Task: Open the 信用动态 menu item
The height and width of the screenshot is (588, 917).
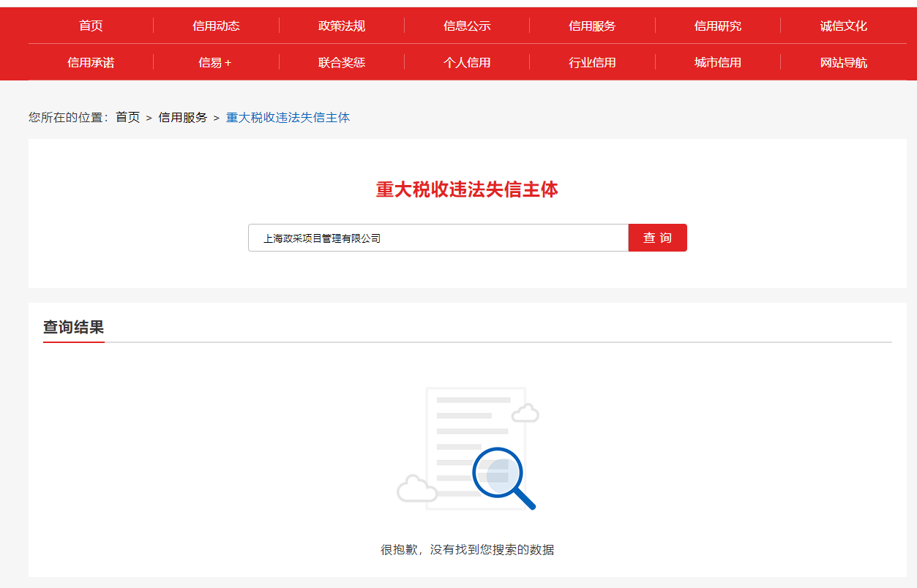Action: click(216, 26)
